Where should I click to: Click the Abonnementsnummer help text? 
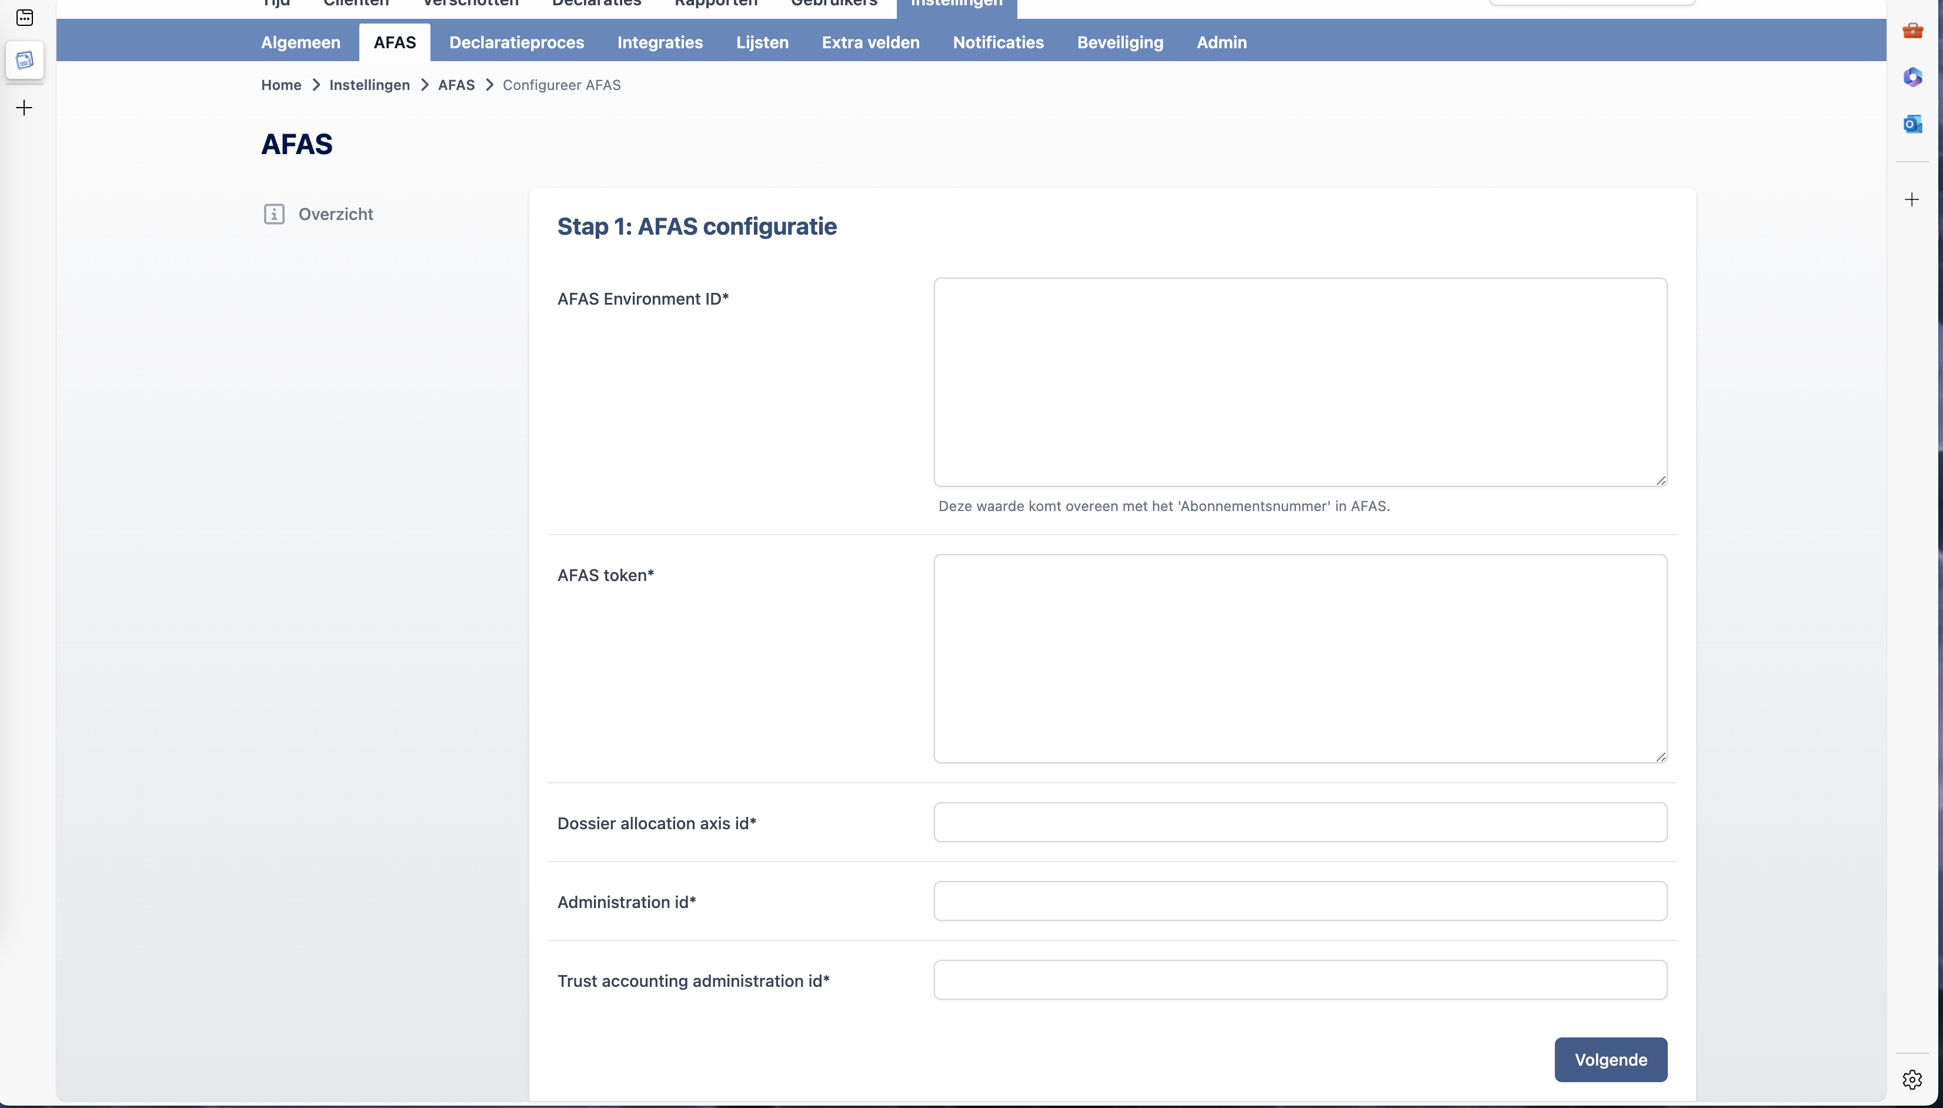[x=1164, y=506]
